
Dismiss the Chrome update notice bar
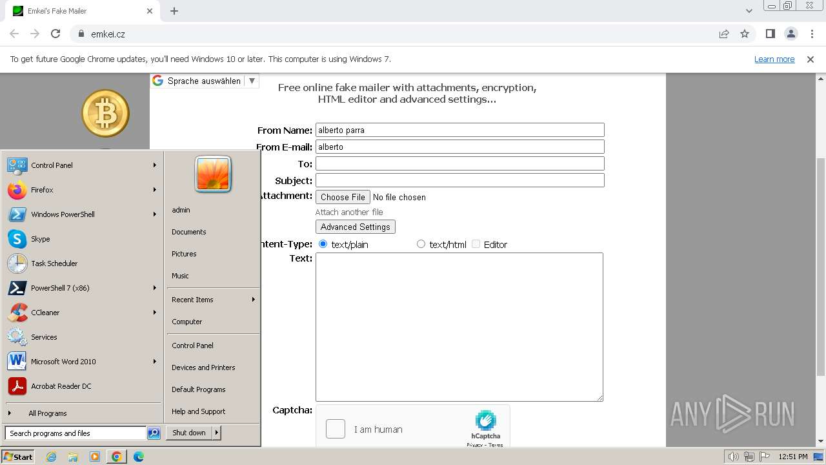(x=811, y=59)
